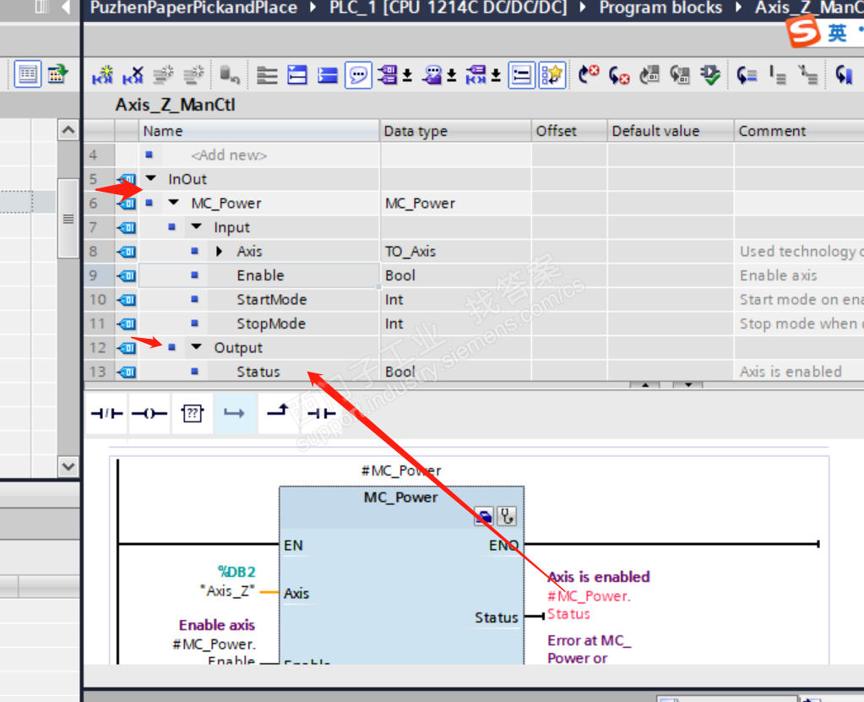Insert an empty box from favorites
The height and width of the screenshot is (702, 864).
(x=193, y=413)
